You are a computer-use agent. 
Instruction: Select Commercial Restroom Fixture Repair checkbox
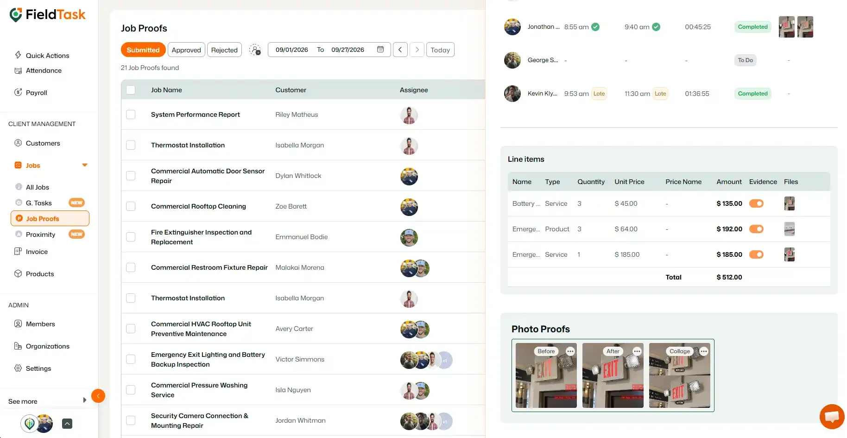[x=131, y=267]
